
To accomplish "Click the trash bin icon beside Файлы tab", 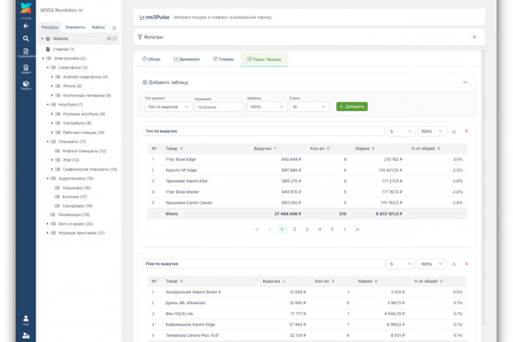I will point(114,27).
